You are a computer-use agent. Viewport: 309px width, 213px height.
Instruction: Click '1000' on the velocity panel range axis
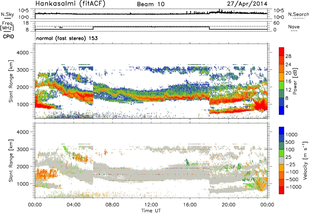click(x=23, y=184)
